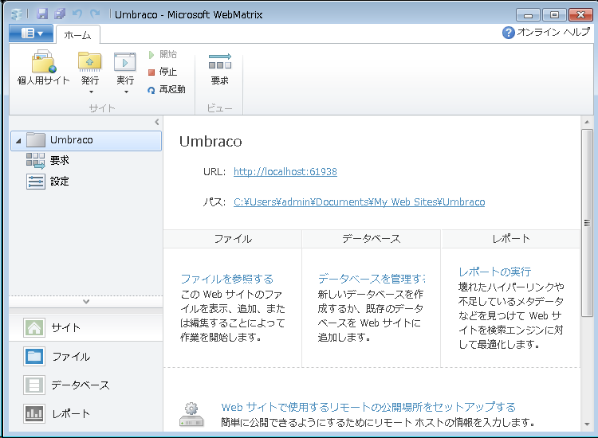Click the レポート column header

pos(510,239)
